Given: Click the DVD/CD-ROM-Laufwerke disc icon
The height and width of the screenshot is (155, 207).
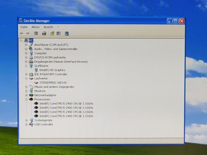Looking at the screenshot, I should point(31,57).
